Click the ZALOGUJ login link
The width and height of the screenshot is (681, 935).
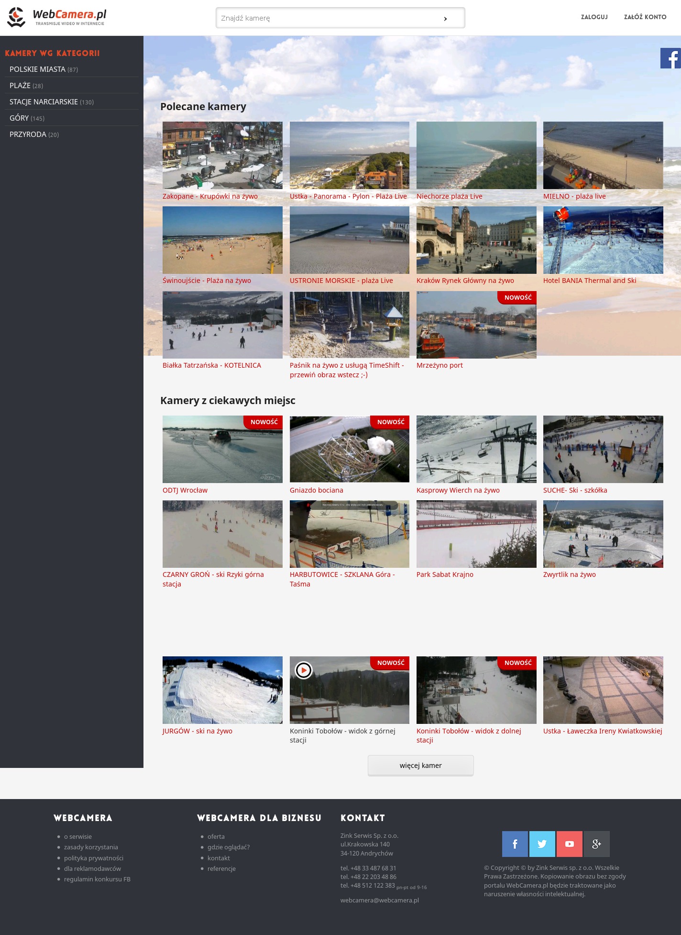pos(594,17)
